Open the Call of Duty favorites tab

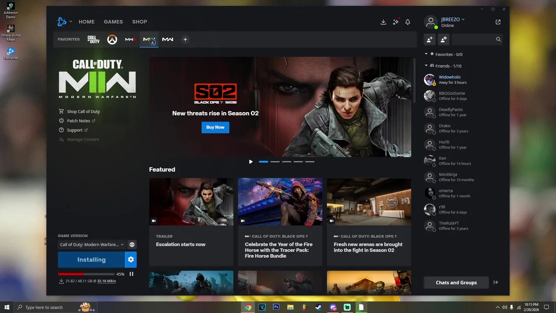(x=93, y=40)
